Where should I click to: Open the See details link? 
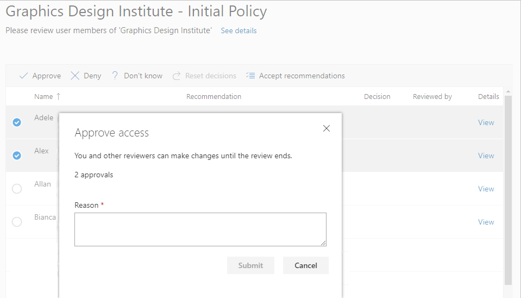(238, 31)
